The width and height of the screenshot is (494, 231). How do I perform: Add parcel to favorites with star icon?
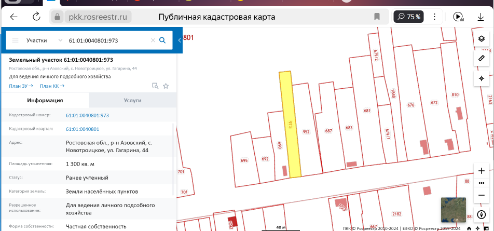pyautogui.click(x=166, y=86)
